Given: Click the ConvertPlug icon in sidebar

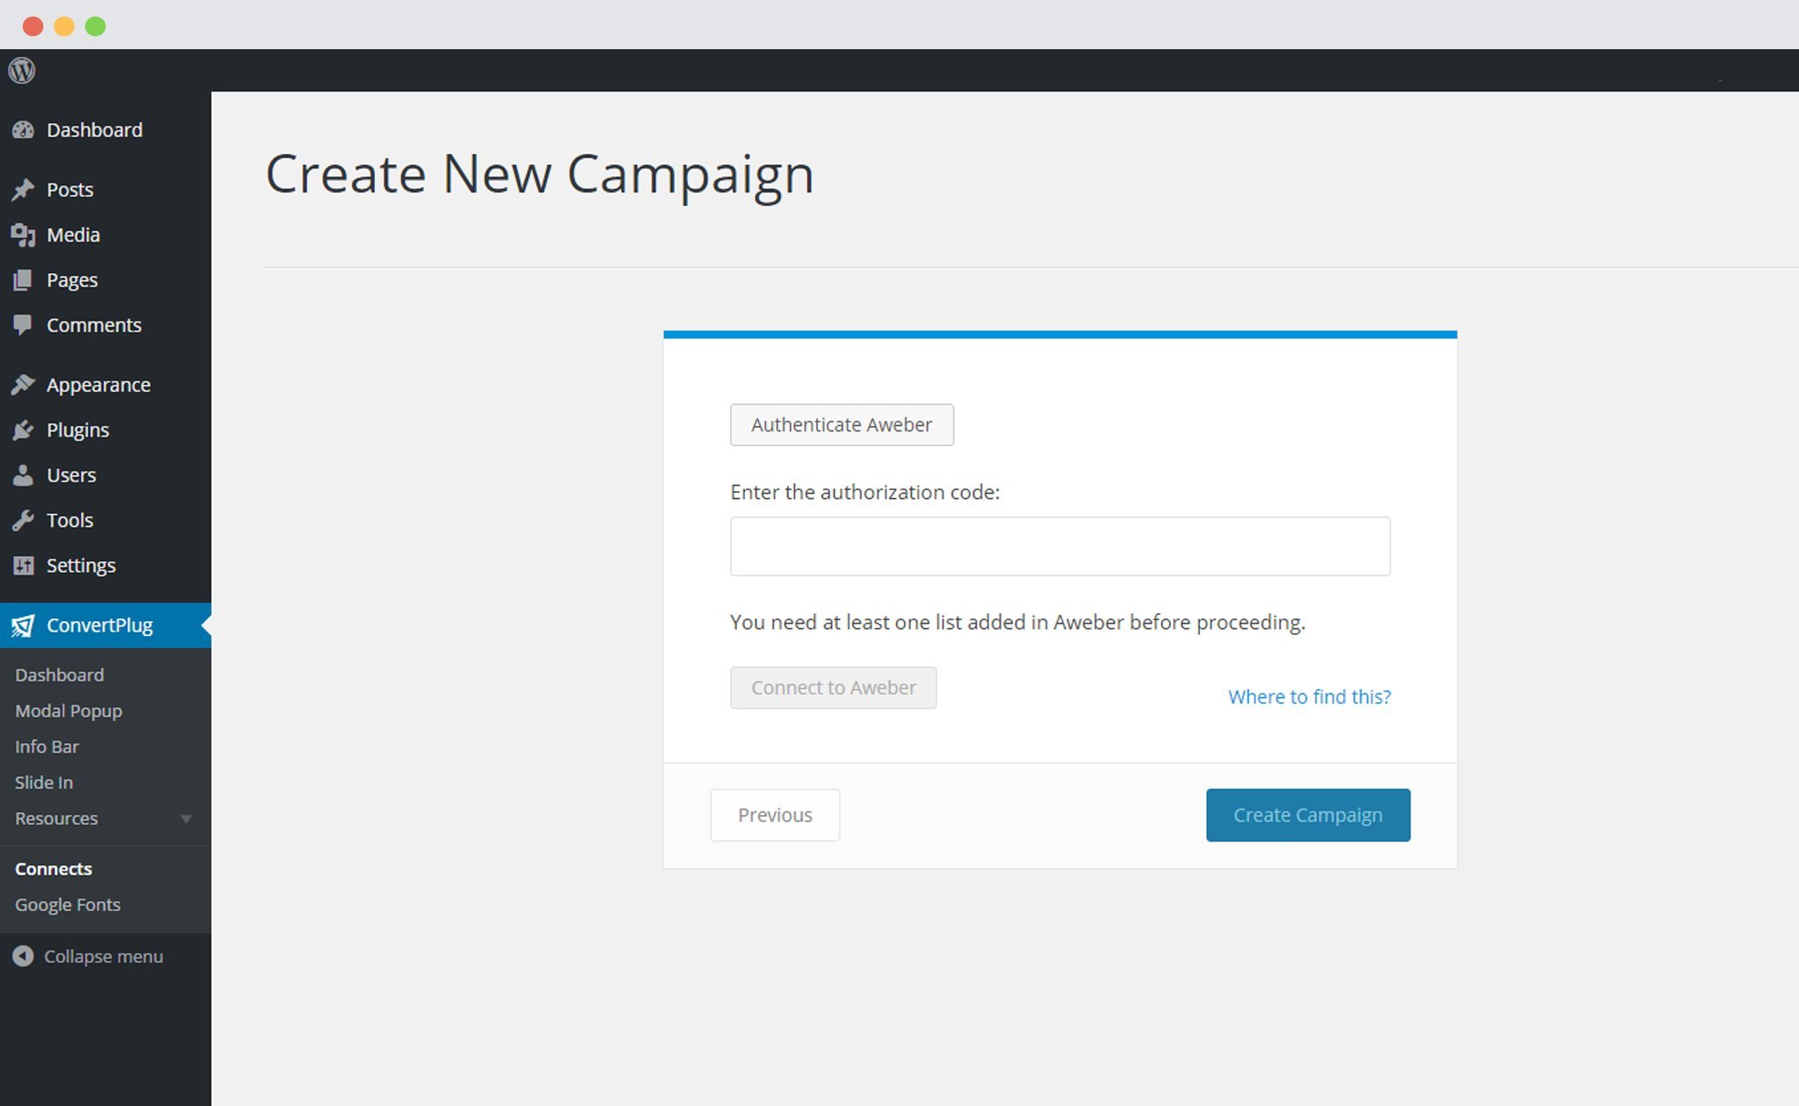Looking at the screenshot, I should coord(22,625).
